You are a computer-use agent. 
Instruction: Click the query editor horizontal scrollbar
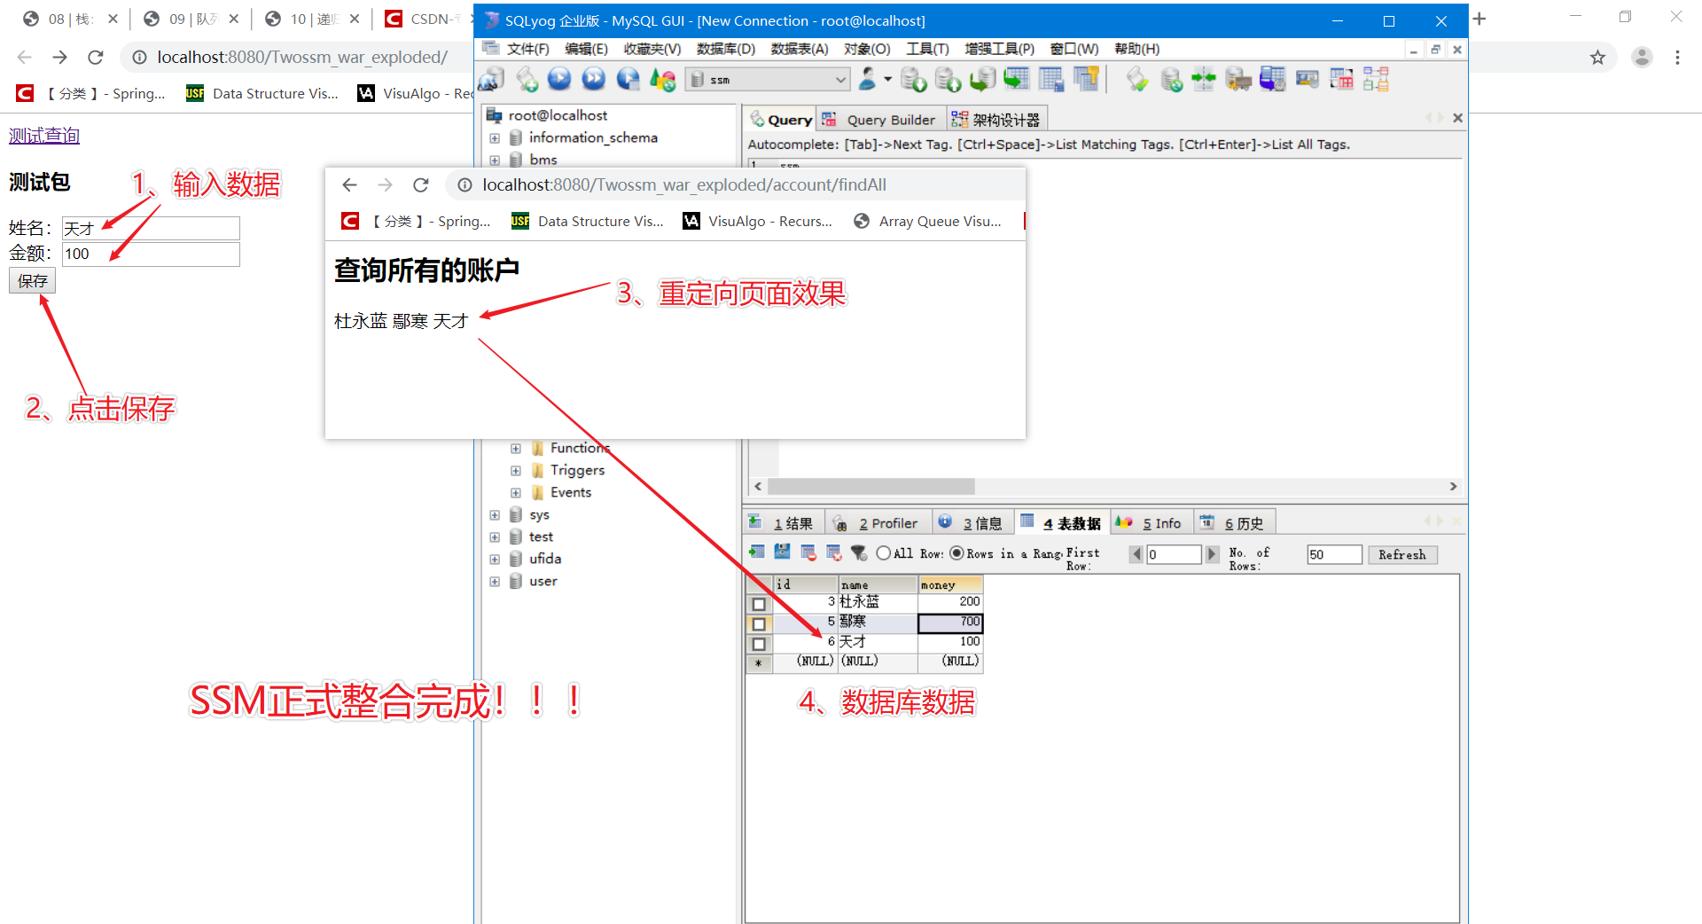pos(871,486)
